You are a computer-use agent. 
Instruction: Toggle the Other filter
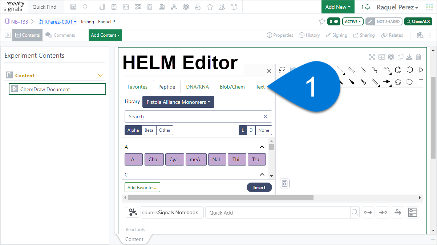(x=165, y=130)
